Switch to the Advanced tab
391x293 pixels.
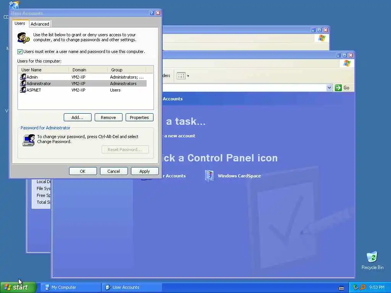coord(40,24)
